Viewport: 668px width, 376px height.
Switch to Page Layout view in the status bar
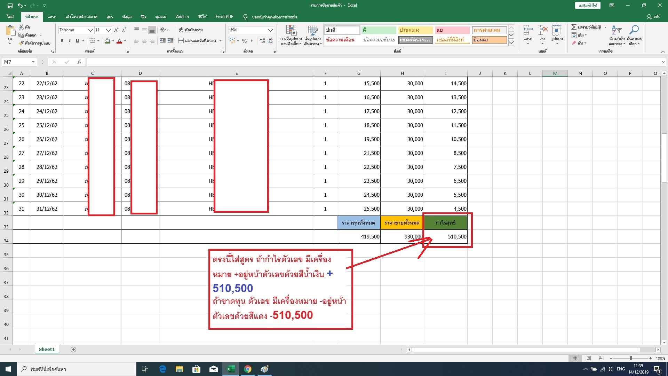tap(588, 358)
